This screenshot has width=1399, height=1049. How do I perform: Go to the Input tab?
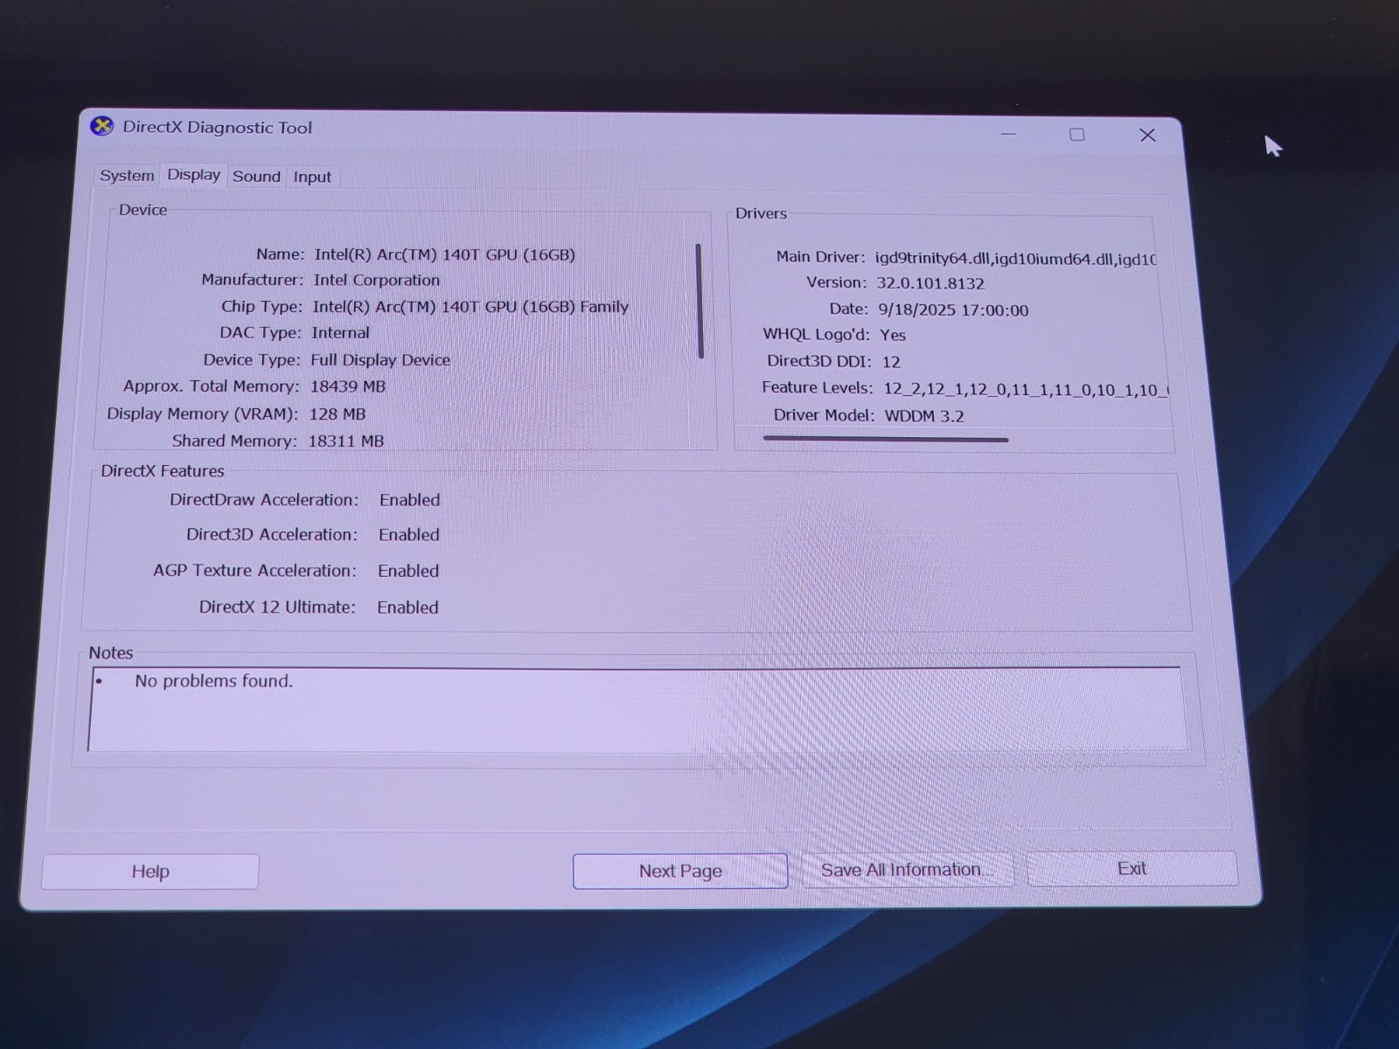[312, 177]
